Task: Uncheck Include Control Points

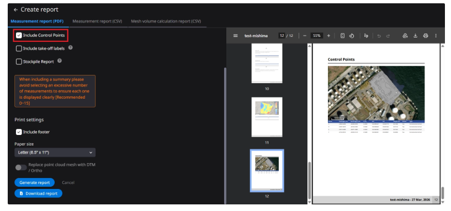Action: point(19,35)
